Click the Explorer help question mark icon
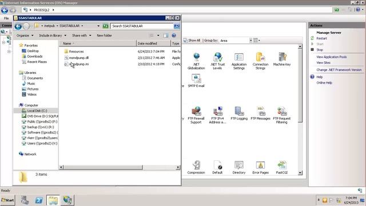The width and height of the screenshot is (366, 206). 174,35
